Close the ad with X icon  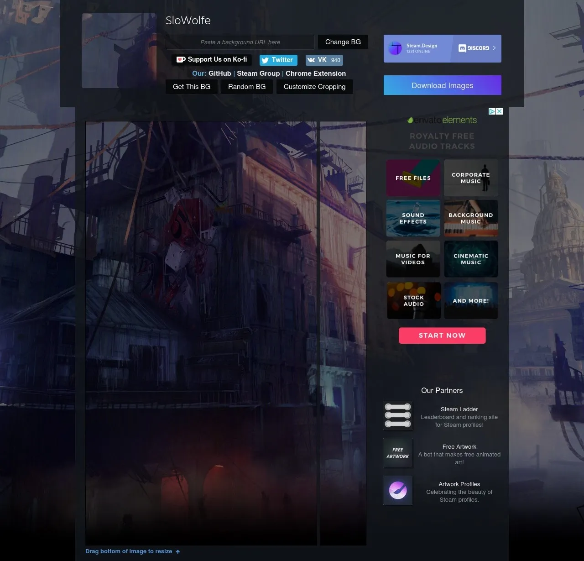point(499,111)
